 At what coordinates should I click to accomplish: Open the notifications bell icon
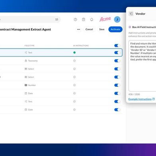tap(92, 19)
